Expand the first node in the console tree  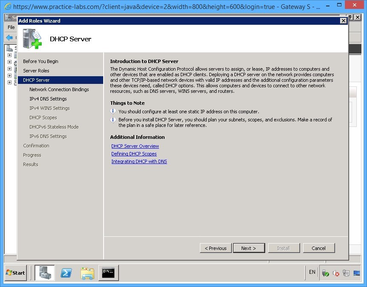[9, 55]
